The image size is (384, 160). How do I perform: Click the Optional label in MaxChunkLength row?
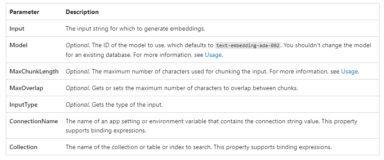pos(78,71)
